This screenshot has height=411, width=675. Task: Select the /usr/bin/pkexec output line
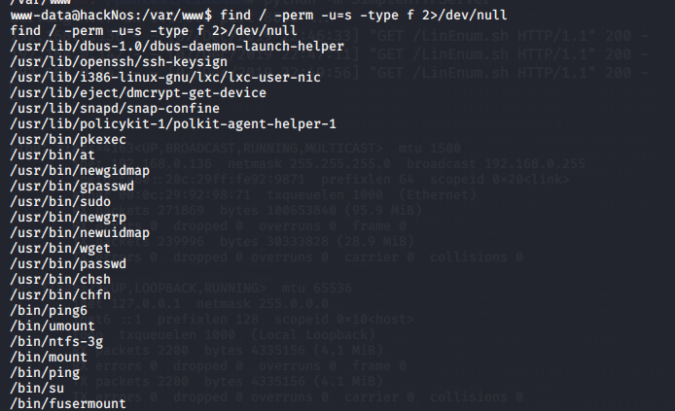click(x=68, y=140)
